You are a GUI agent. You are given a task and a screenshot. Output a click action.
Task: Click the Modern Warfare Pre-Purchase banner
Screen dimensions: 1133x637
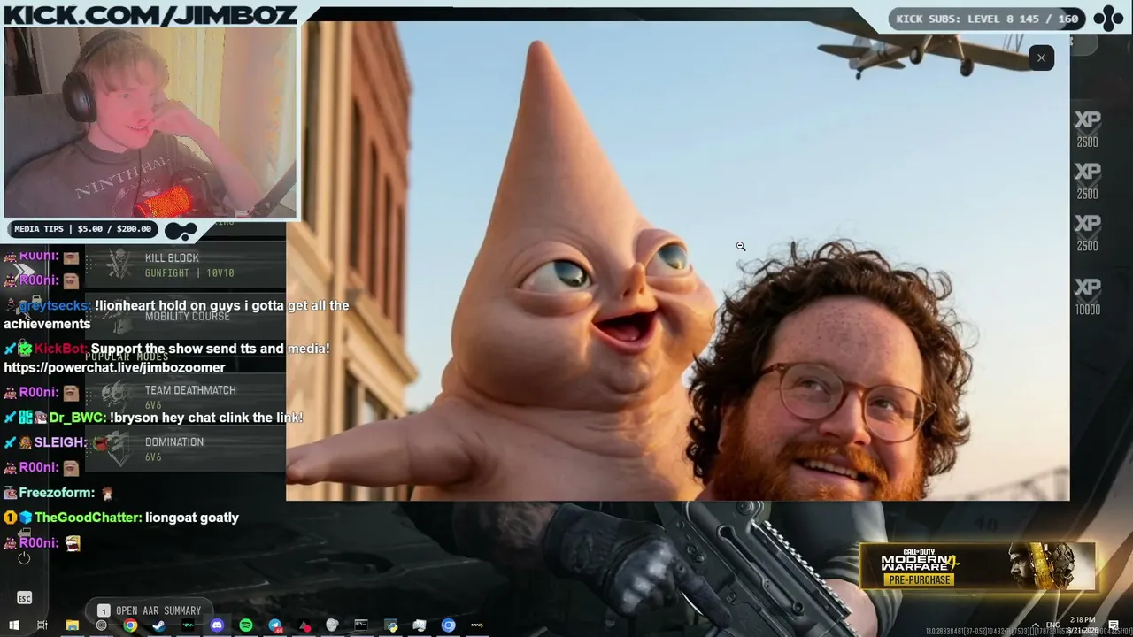[977, 565]
